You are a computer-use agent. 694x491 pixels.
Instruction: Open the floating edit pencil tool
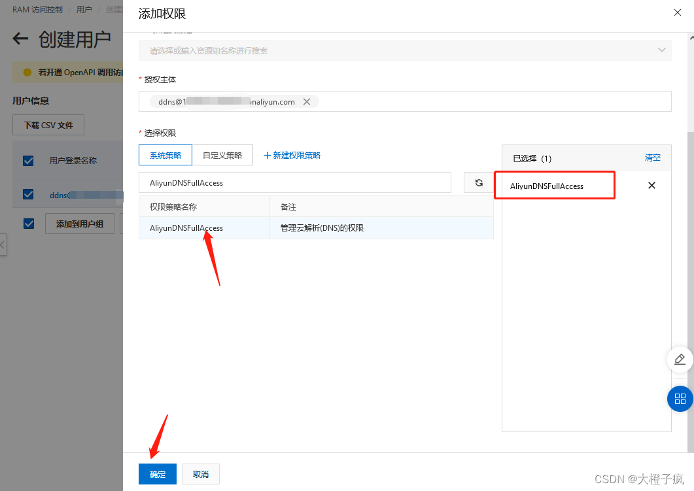click(x=680, y=360)
